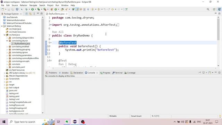222x125 pixels.
Task: Collapse the src/test/java folder
Action: pyautogui.click(x=5, y=35)
